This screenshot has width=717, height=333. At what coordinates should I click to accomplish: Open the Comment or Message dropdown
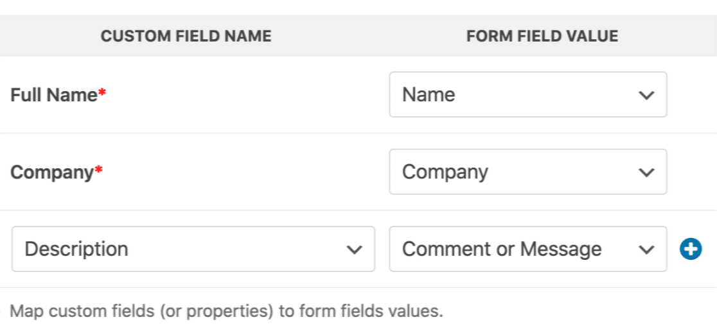click(x=527, y=249)
